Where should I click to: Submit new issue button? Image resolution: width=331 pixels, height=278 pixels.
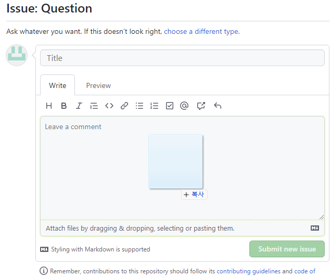pyautogui.click(x=287, y=249)
